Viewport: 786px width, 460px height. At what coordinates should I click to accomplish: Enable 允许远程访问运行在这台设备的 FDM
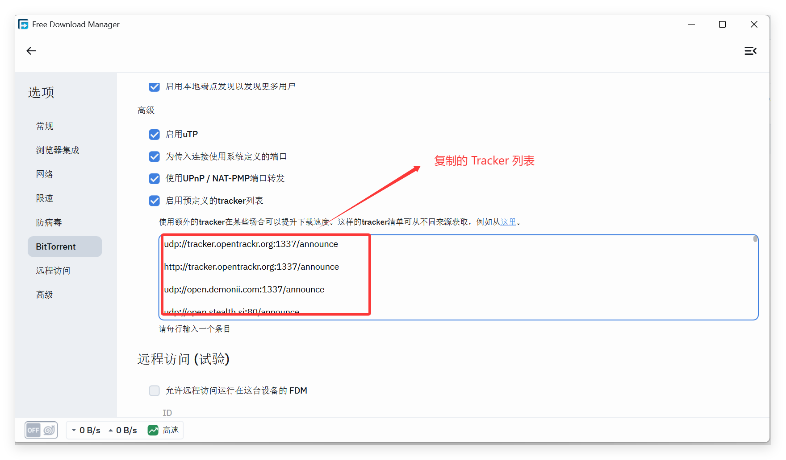point(154,390)
